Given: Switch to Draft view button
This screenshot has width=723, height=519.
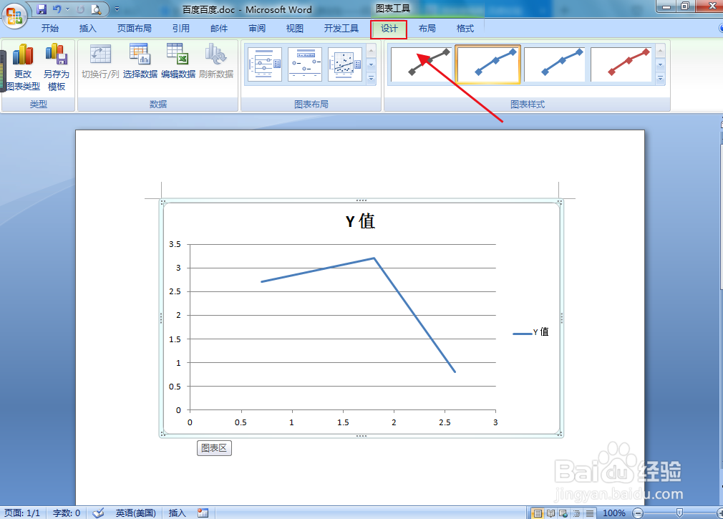Looking at the screenshot, I should pos(589,513).
